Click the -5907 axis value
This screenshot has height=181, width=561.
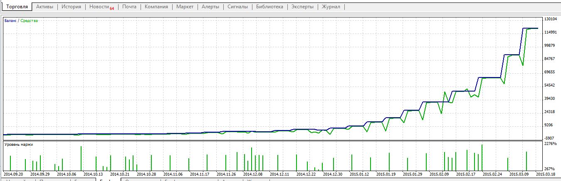tap(550, 138)
